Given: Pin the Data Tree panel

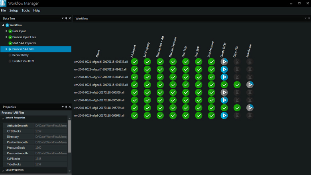Looking at the screenshot, I should (x=66, y=18).
